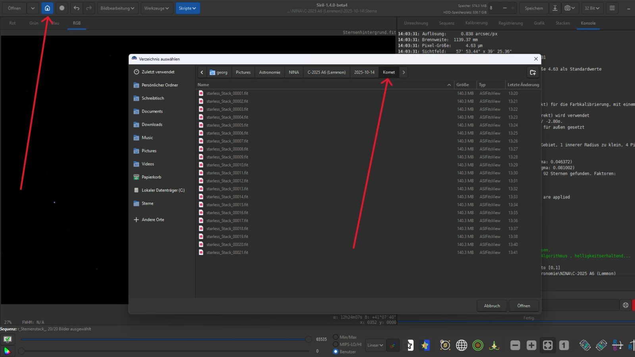Select starless_Stack_00010.fit in the file list

(x=227, y=165)
